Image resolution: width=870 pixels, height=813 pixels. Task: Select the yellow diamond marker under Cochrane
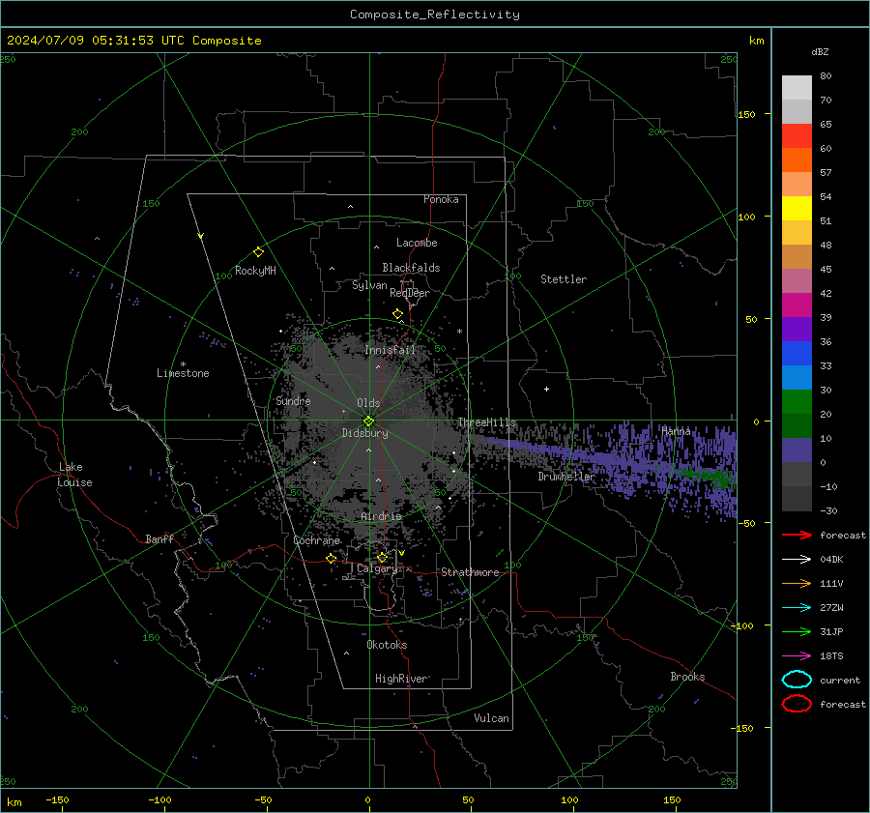click(x=332, y=558)
